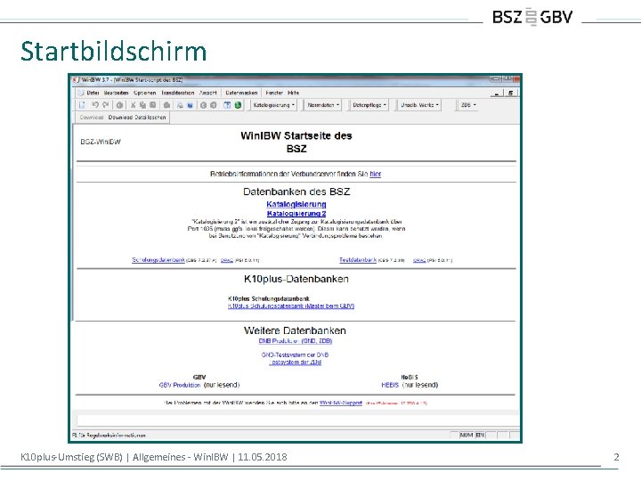Click the Download toolbar button
This screenshot has height=481, width=641.
pos(92,118)
